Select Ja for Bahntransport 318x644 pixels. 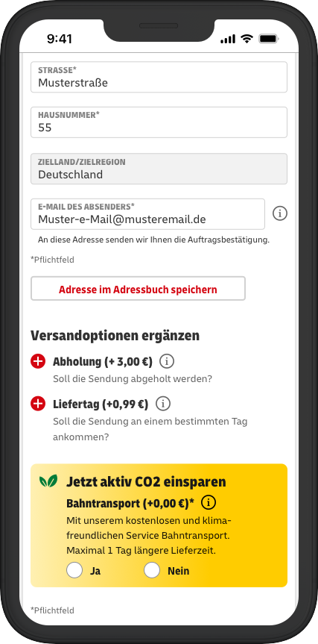74,570
